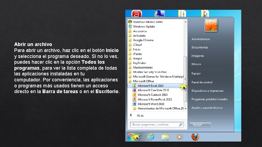
Task: Open Equipo from the Start menu
Action: [196, 73]
